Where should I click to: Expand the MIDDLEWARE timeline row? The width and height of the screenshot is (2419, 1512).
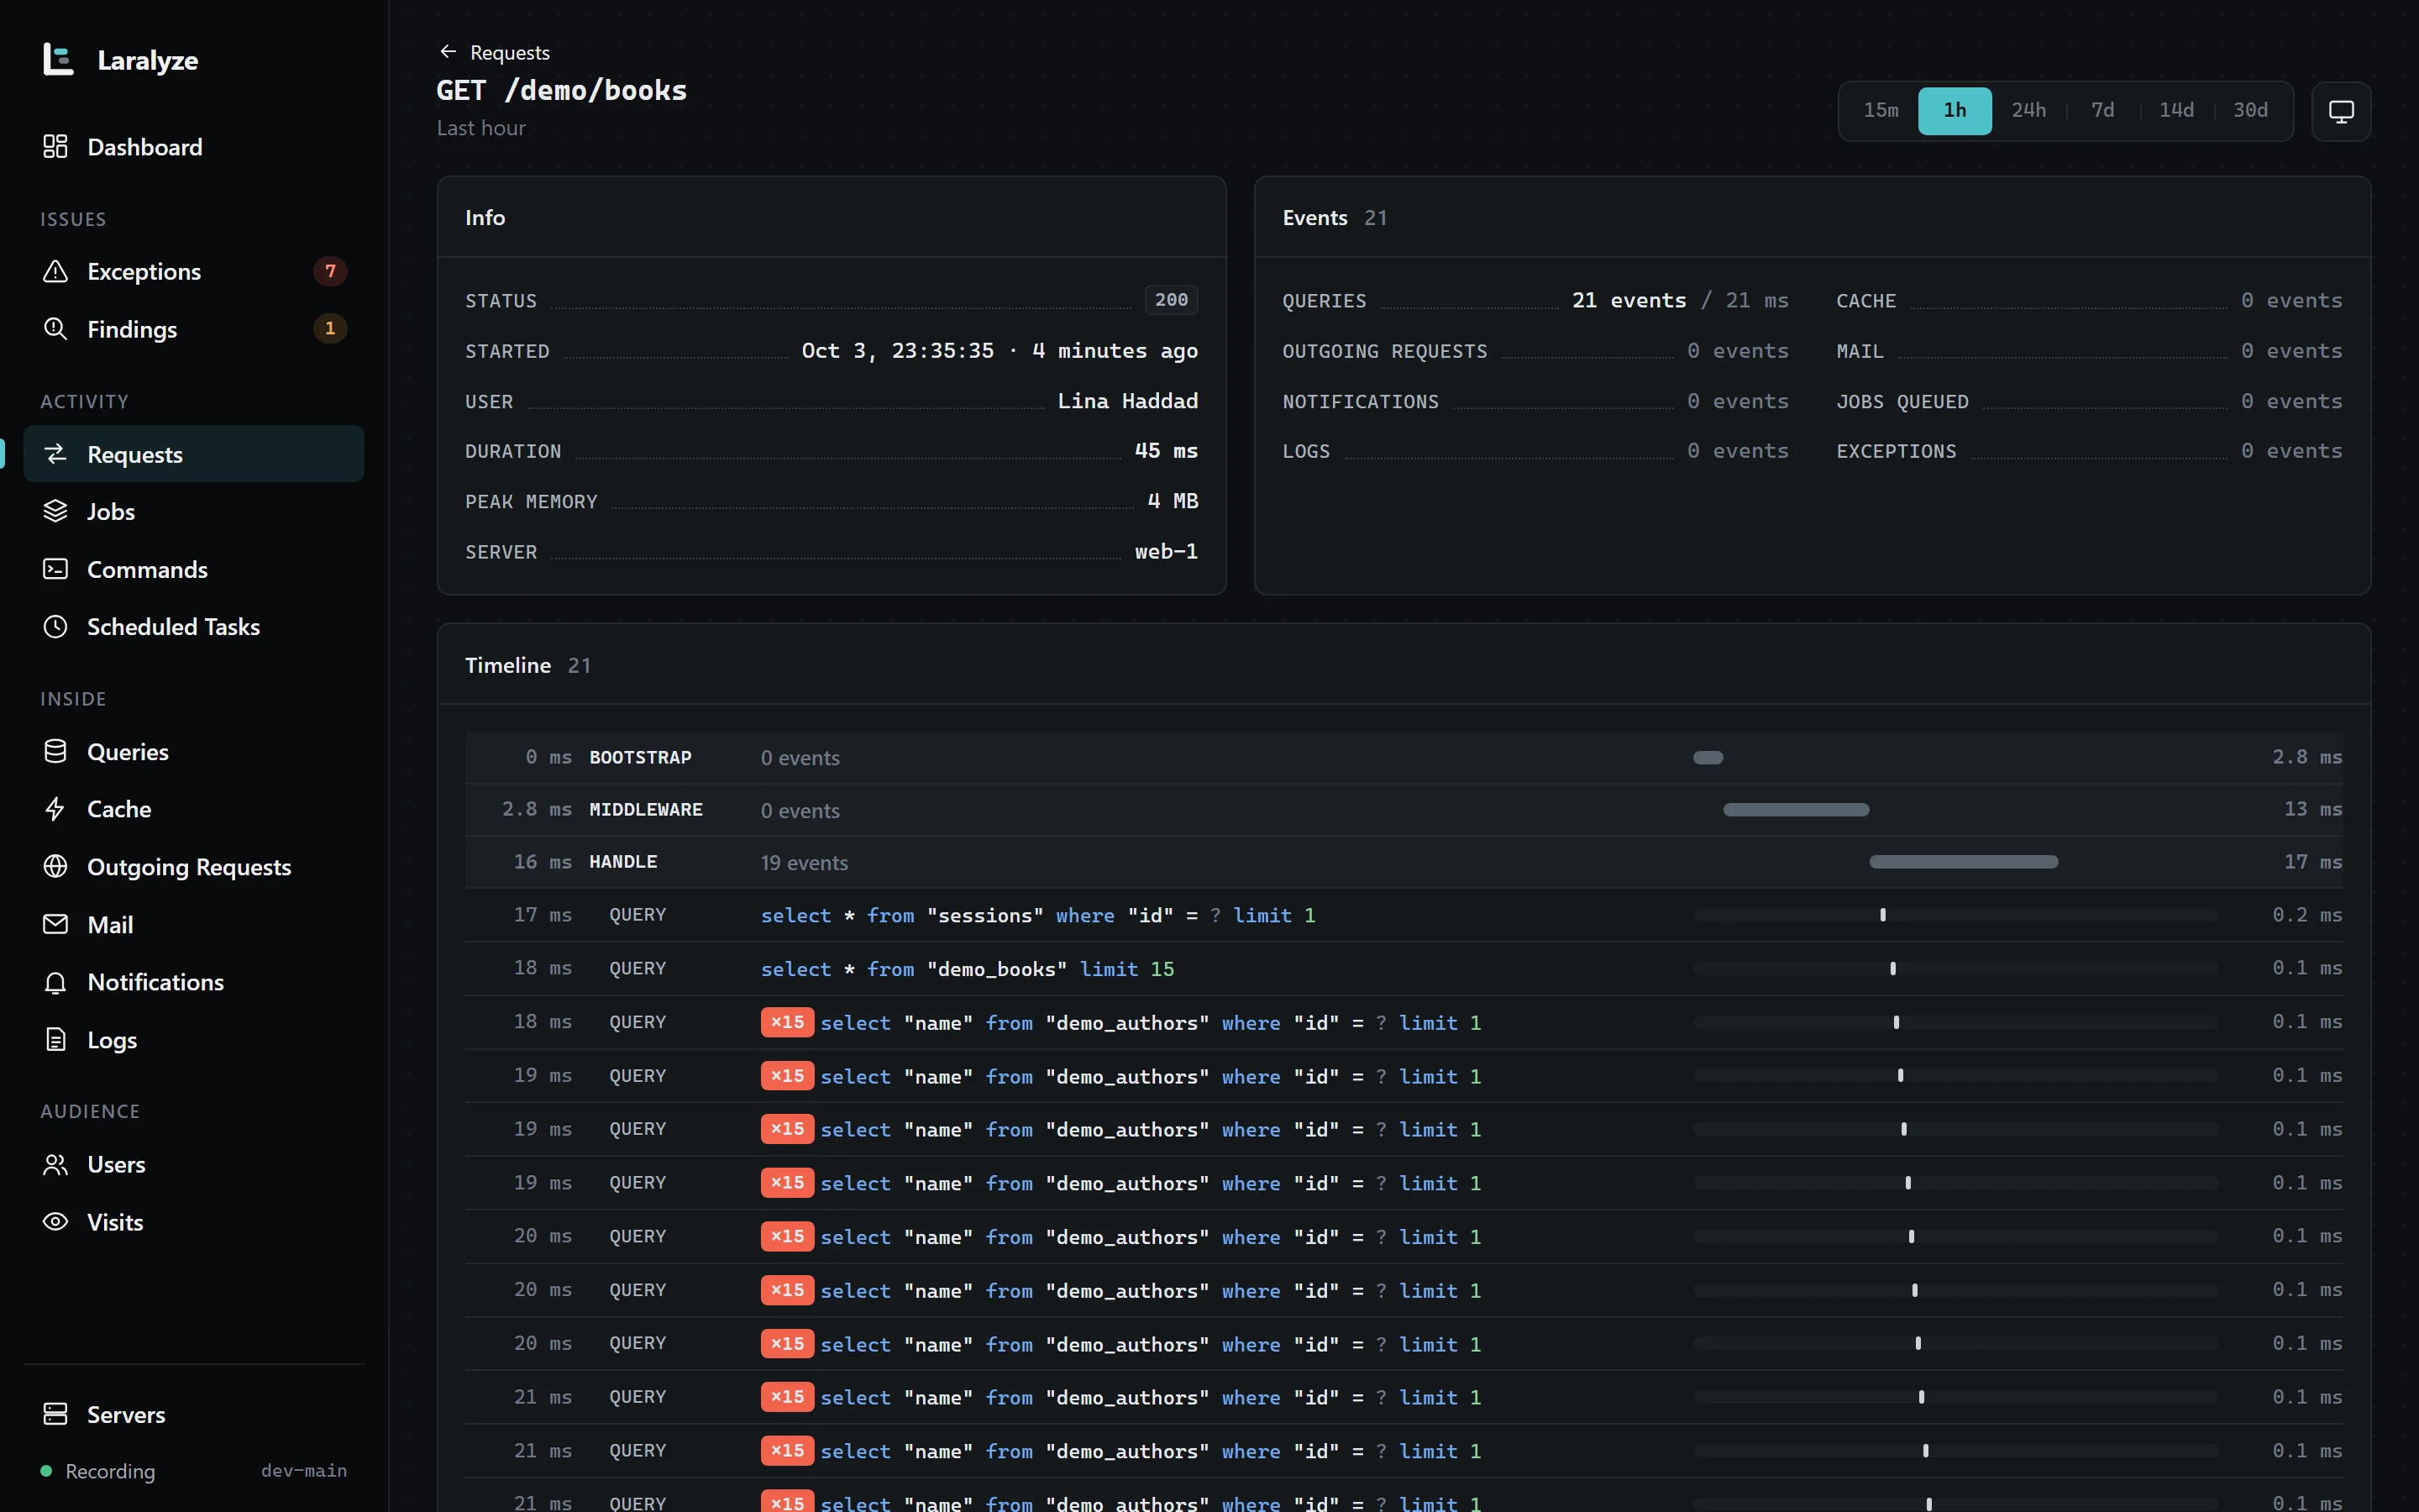1404,809
